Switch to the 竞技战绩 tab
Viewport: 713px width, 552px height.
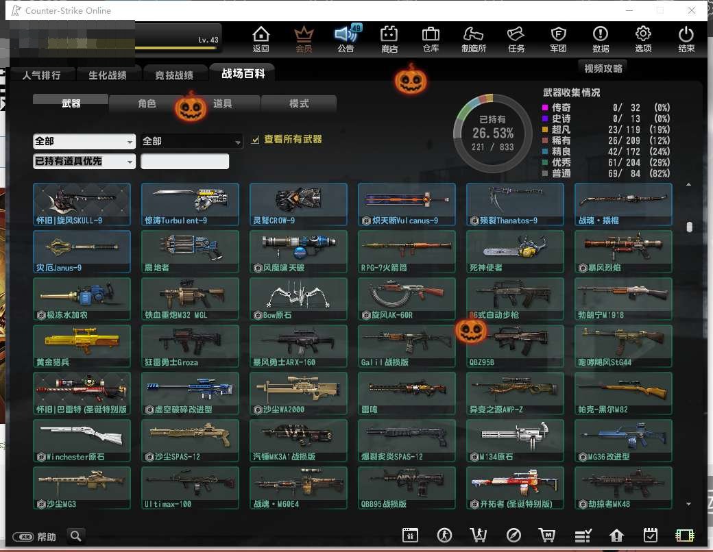(174, 75)
